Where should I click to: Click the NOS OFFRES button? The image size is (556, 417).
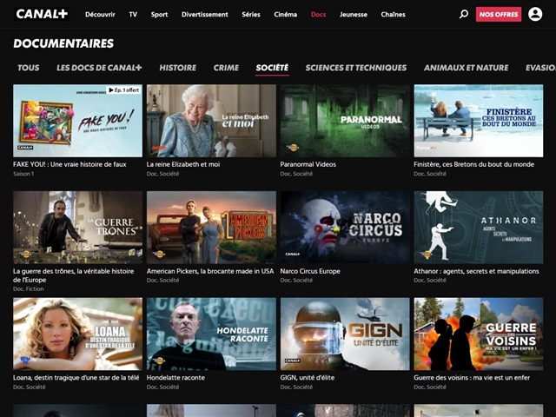click(498, 14)
